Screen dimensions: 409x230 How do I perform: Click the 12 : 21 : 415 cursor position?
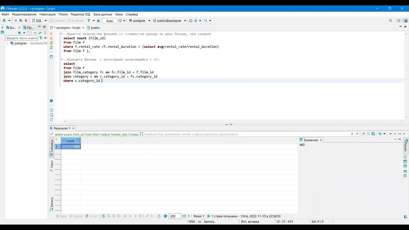[x=284, y=221]
